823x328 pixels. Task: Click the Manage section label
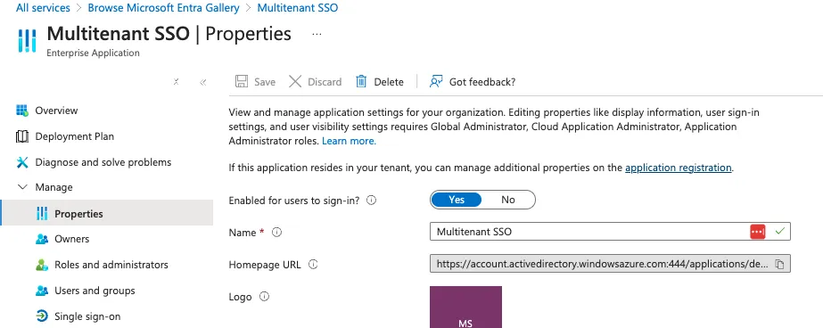click(x=53, y=187)
